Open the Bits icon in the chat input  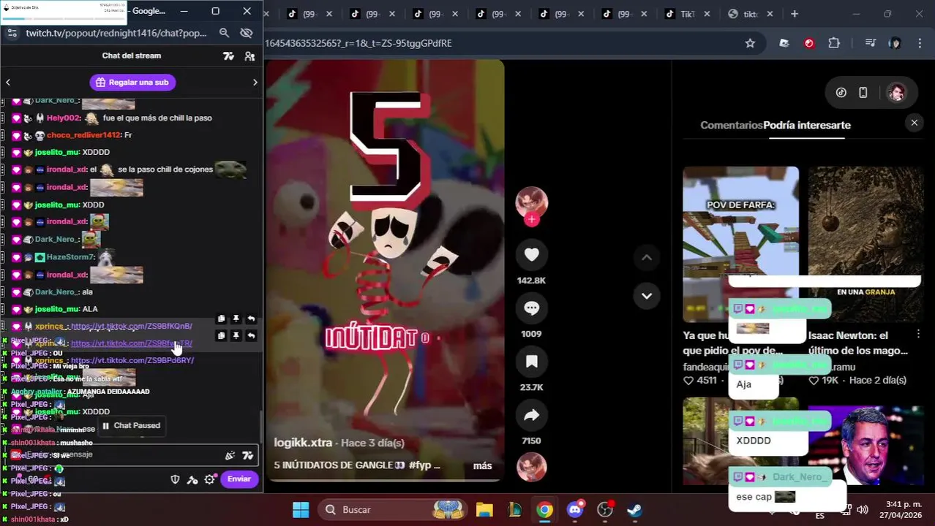pyautogui.click(x=247, y=455)
